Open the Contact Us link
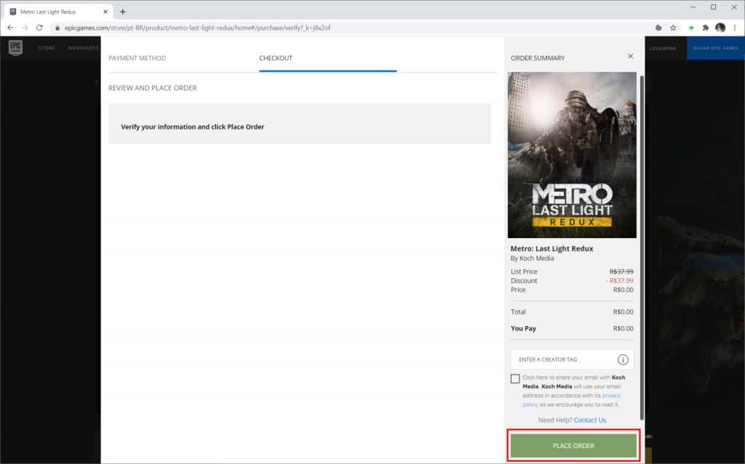 589,420
